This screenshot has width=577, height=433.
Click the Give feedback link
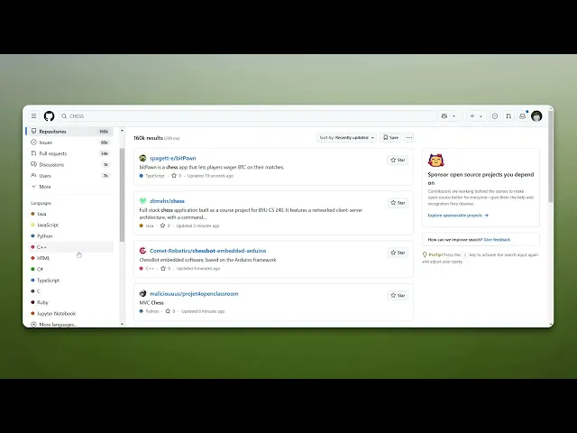(497, 240)
